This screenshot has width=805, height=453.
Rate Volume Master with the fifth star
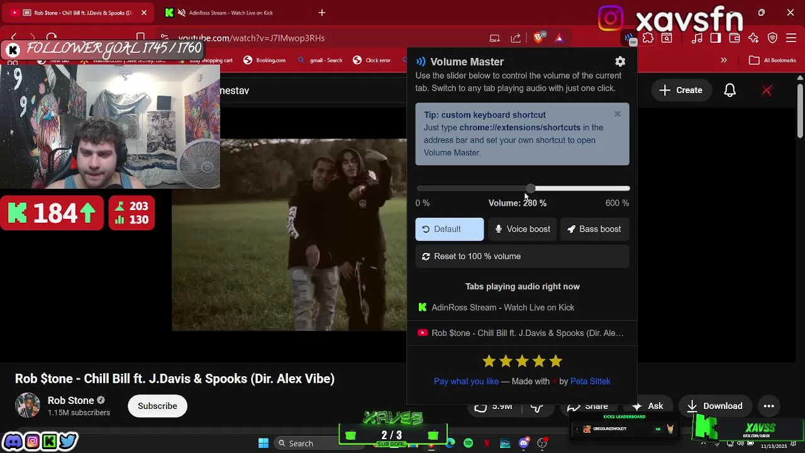pyautogui.click(x=555, y=361)
